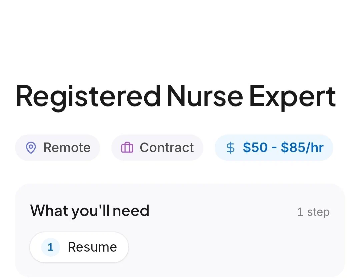Click the $50 - $85/hr rate text
The width and height of the screenshot is (360, 278).
283,148
